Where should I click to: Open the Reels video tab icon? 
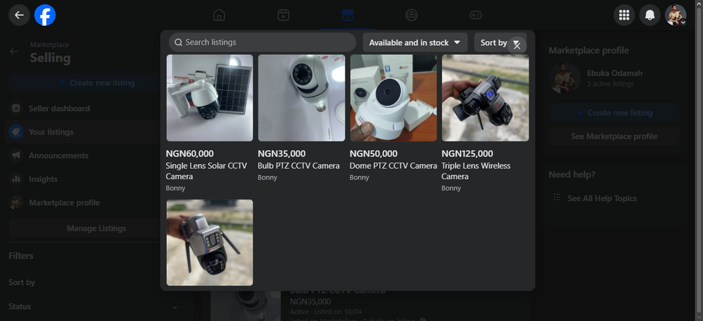[x=284, y=15]
